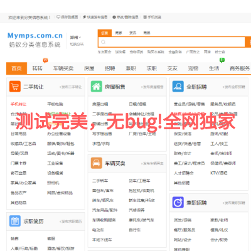The width and height of the screenshot is (251, 251).
Task: Click the blue notepad icon for 求职简历
Action: pos(15,221)
